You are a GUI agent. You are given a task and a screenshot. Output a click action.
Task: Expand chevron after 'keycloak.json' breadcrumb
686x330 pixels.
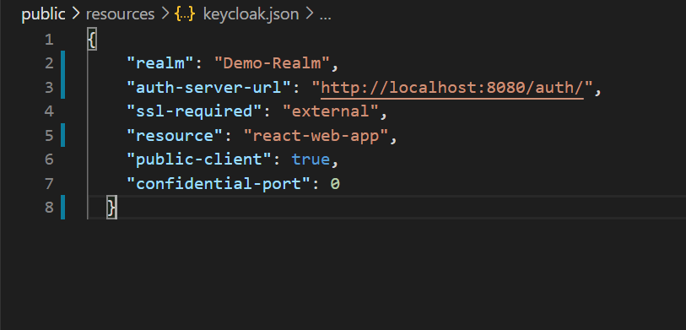click(310, 14)
